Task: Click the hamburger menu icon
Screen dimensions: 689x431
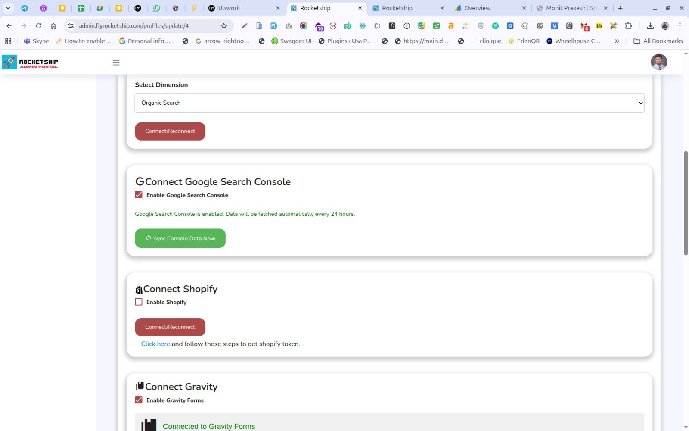Action: [x=116, y=63]
